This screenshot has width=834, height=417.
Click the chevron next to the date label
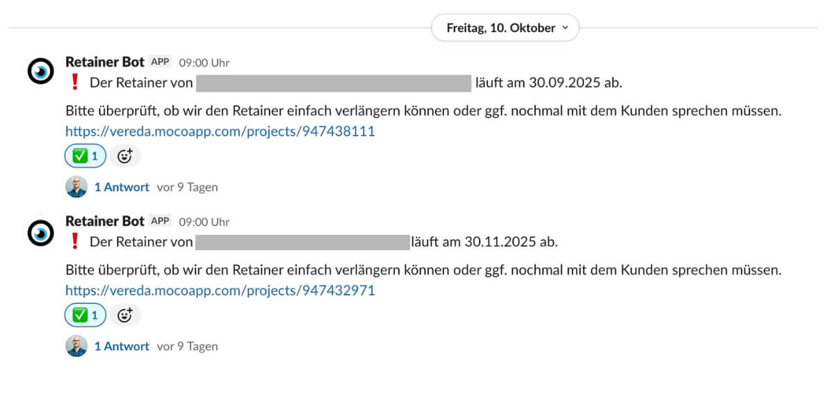click(564, 28)
